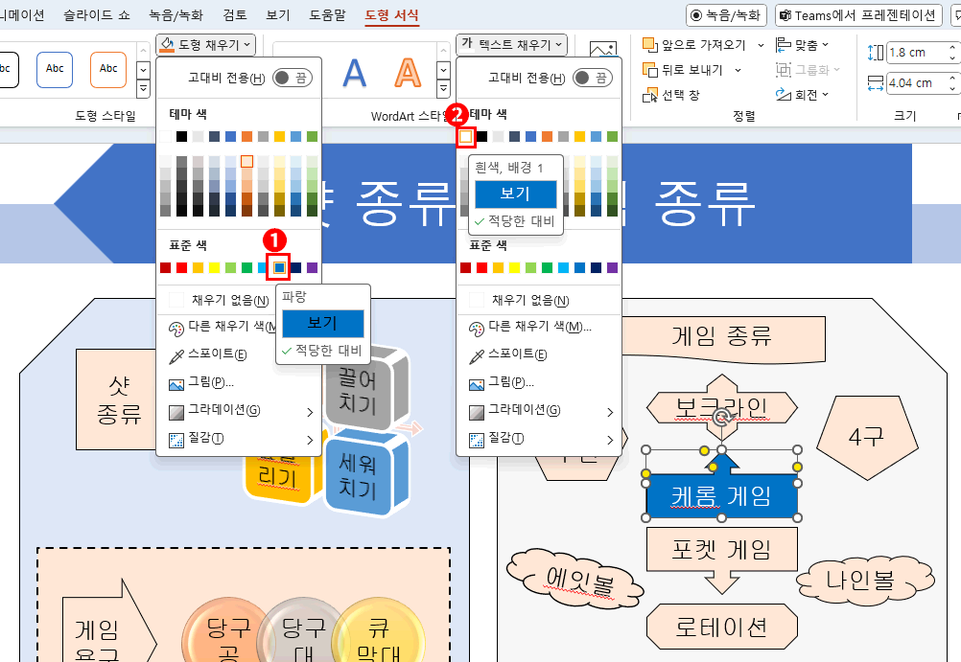Select 스포이트 eyedropper in 도형 채우기 menu
The image size is (961, 662).
pyautogui.click(x=217, y=355)
